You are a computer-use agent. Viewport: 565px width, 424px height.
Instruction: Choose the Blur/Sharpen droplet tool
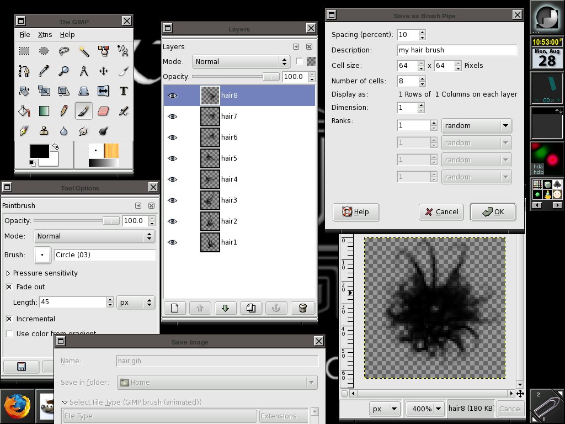click(64, 131)
